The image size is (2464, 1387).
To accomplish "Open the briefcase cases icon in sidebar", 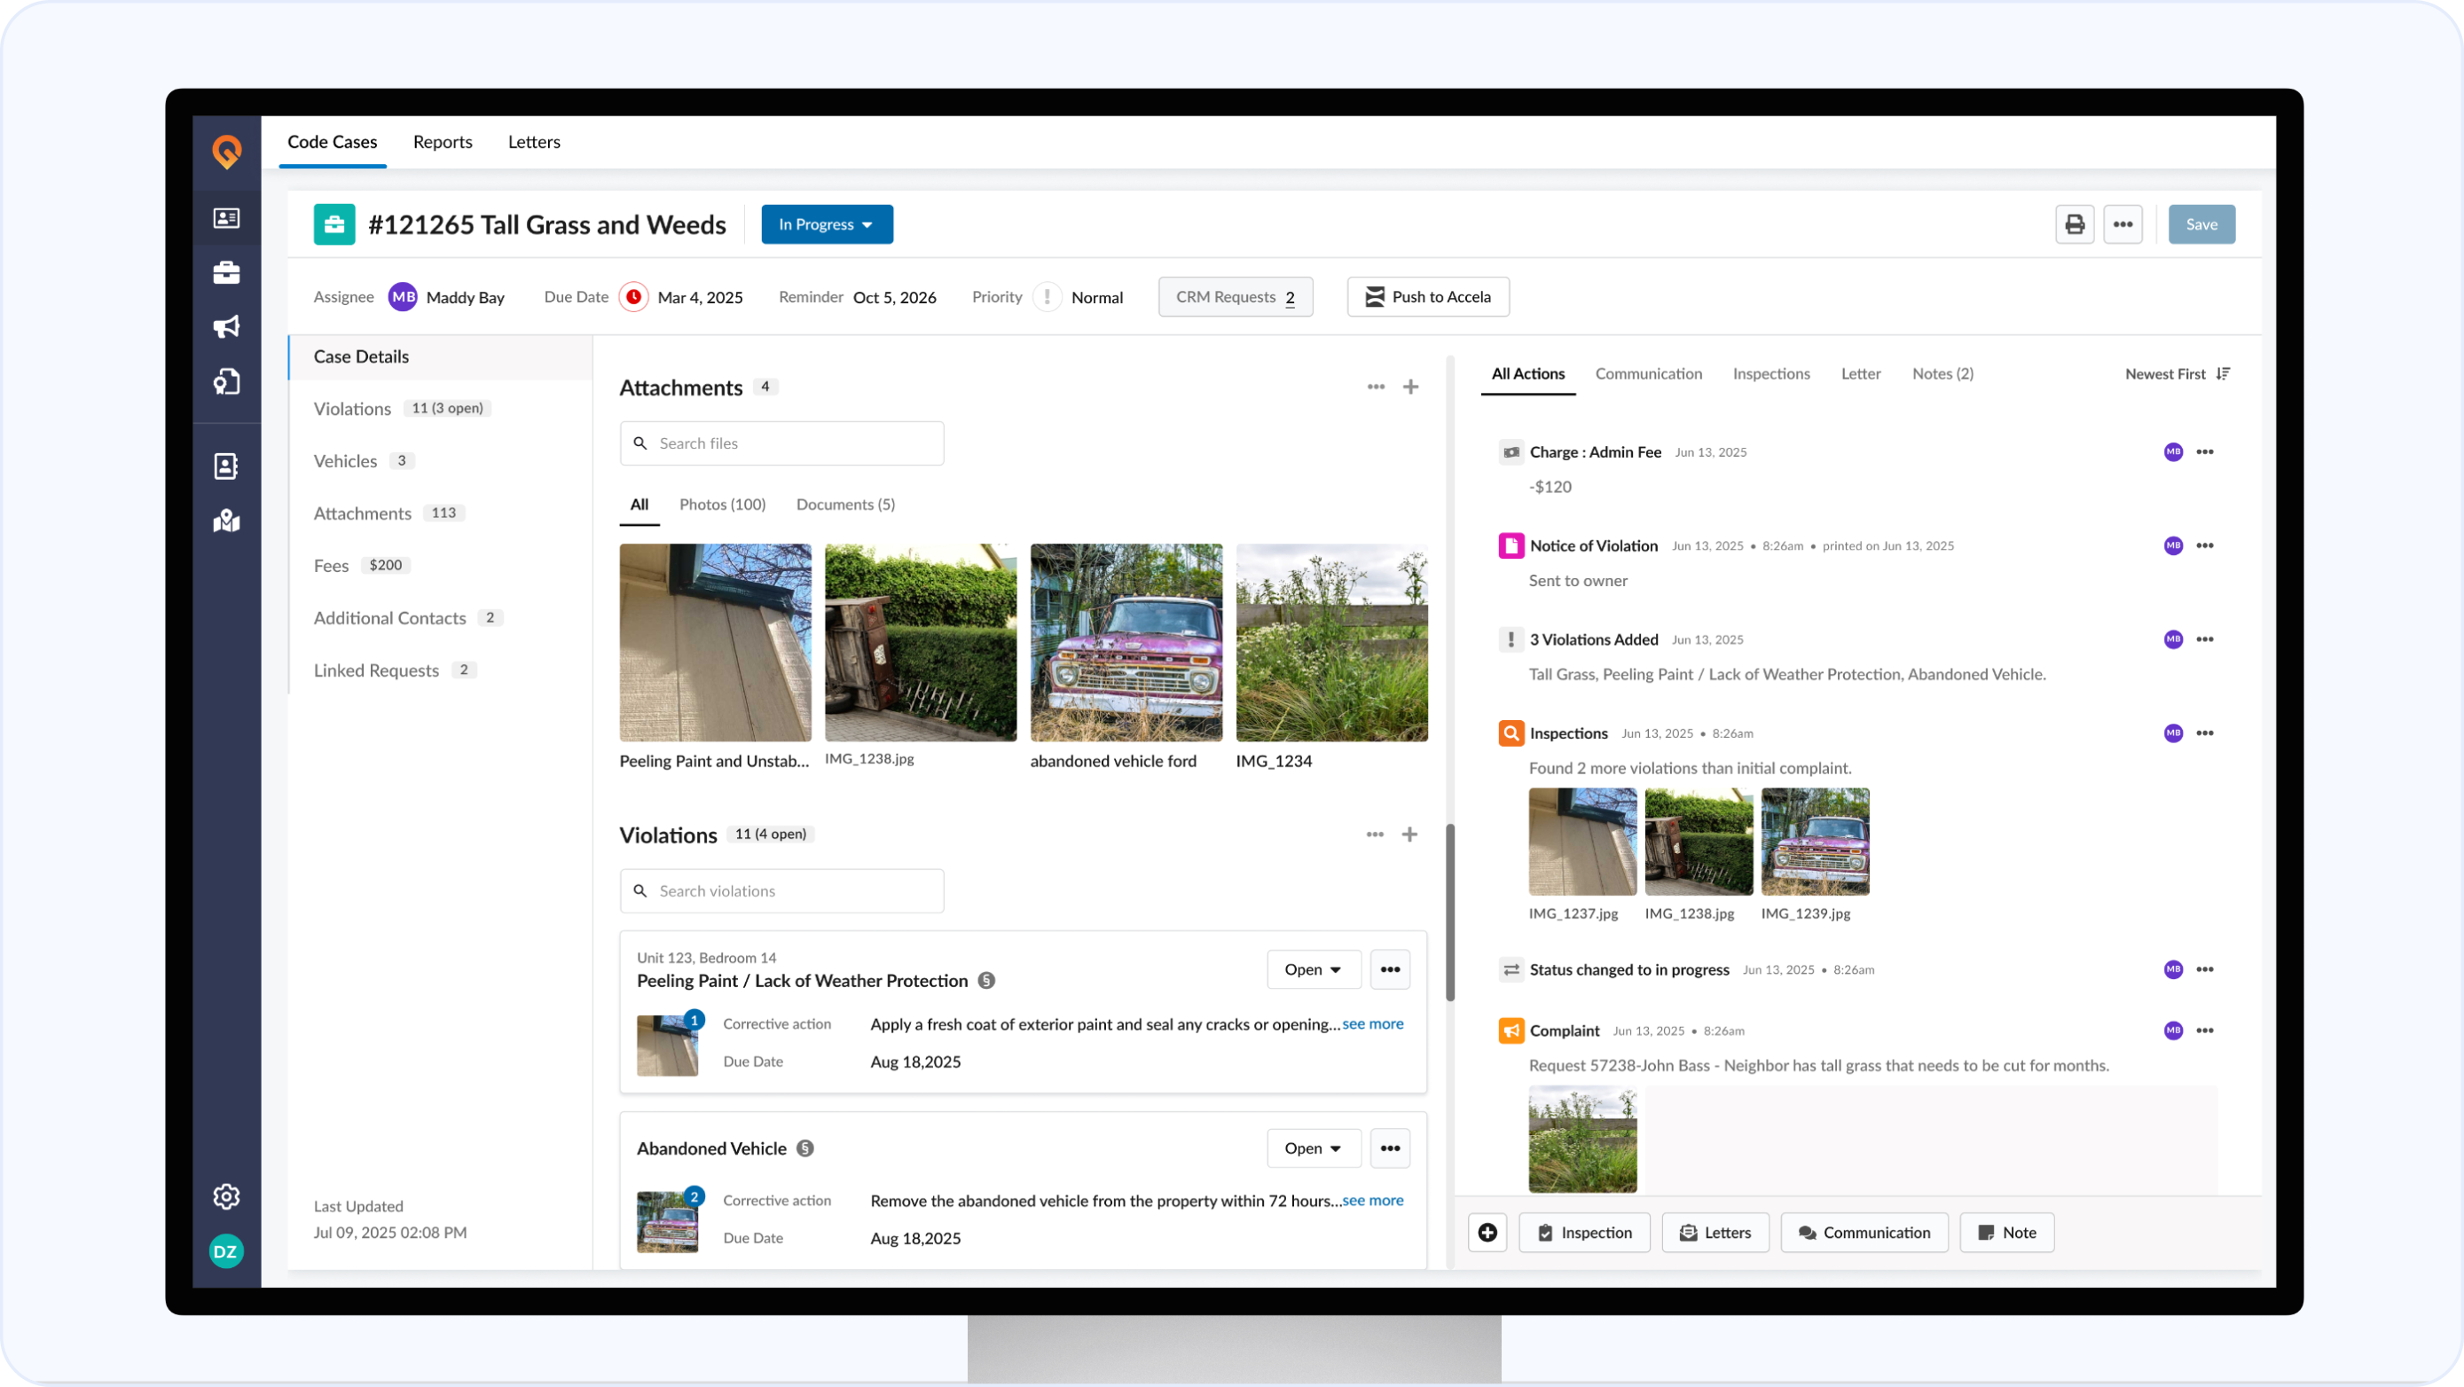I will (x=227, y=272).
